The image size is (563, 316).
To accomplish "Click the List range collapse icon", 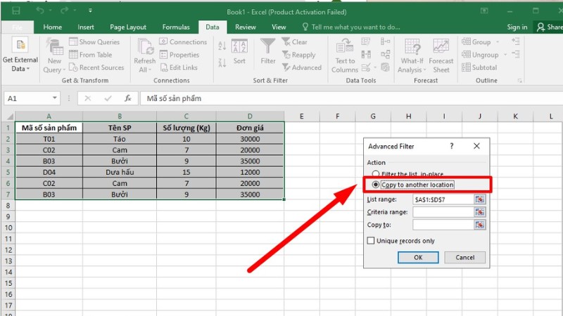I will click(x=480, y=199).
